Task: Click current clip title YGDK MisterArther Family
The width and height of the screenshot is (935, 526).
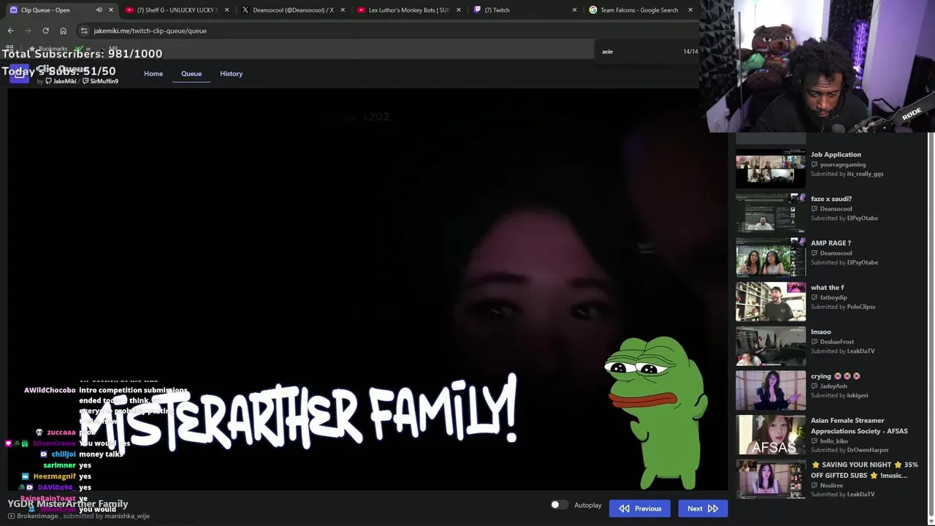Action: tap(68, 504)
